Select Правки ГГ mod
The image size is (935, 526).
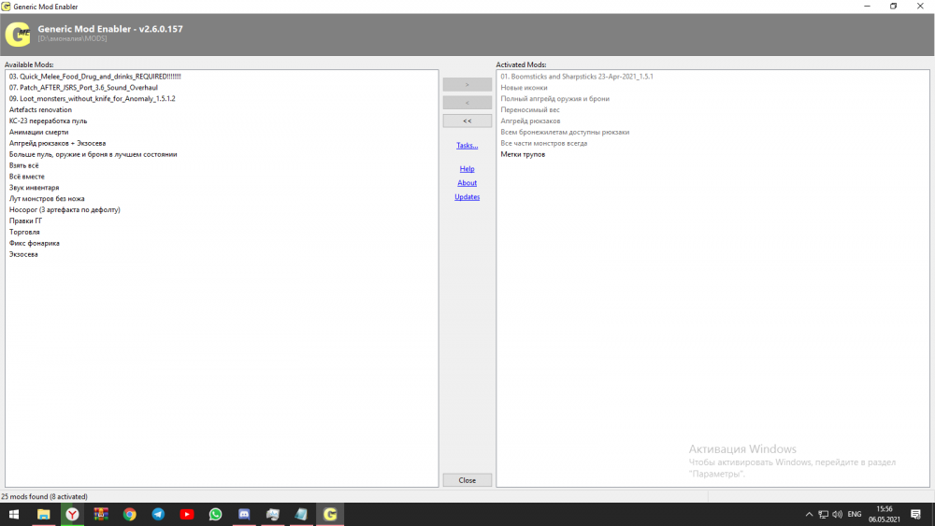(x=25, y=221)
